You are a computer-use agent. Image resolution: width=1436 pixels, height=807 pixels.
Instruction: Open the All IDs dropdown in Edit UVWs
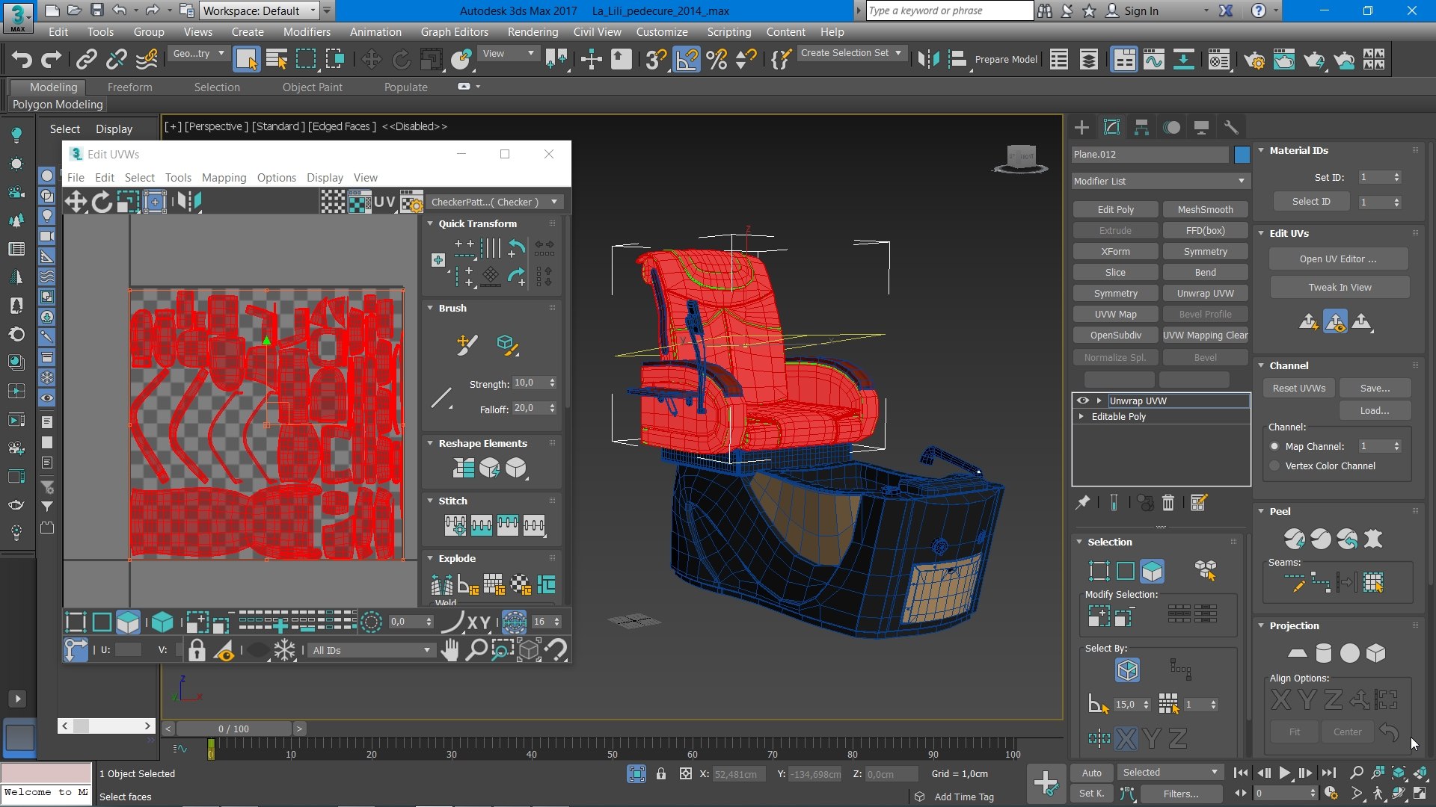click(371, 650)
